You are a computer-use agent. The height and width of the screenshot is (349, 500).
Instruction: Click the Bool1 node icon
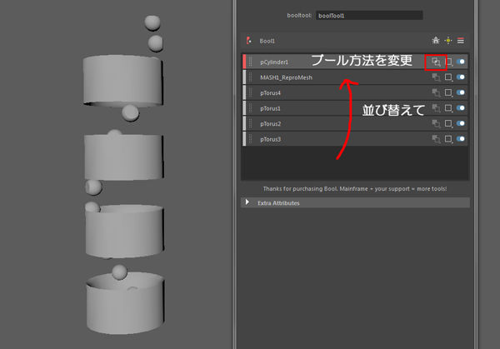click(x=248, y=41)
